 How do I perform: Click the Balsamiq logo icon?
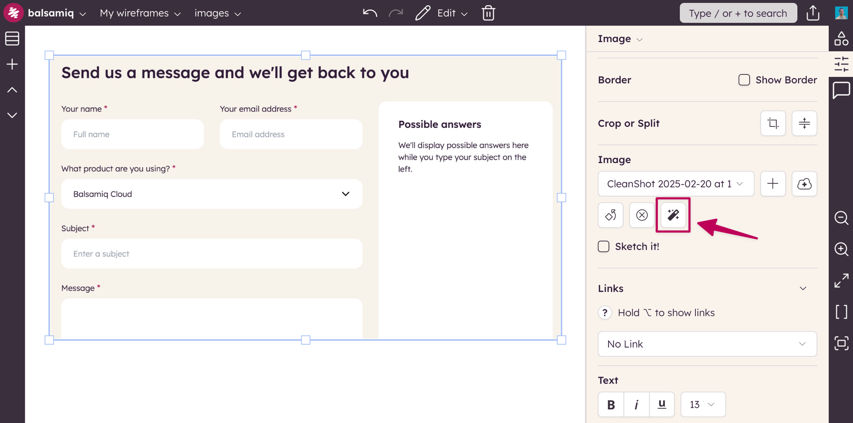tap(13, 13)
